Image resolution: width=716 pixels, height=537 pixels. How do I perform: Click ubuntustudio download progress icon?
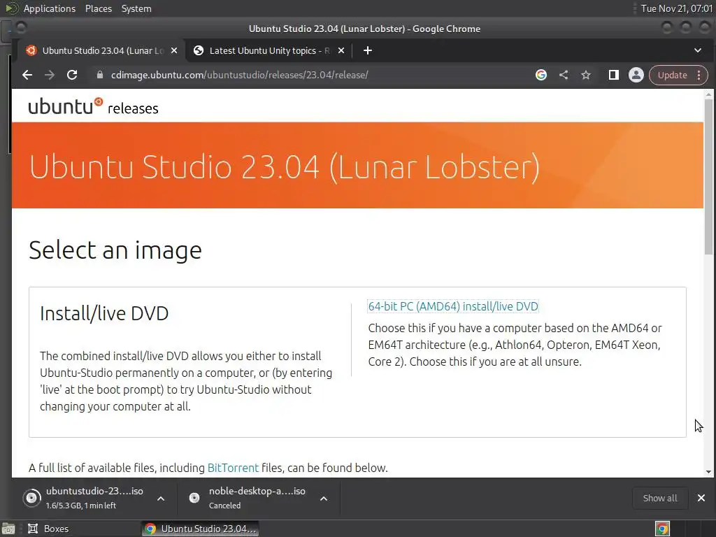(x=31, y=498)
